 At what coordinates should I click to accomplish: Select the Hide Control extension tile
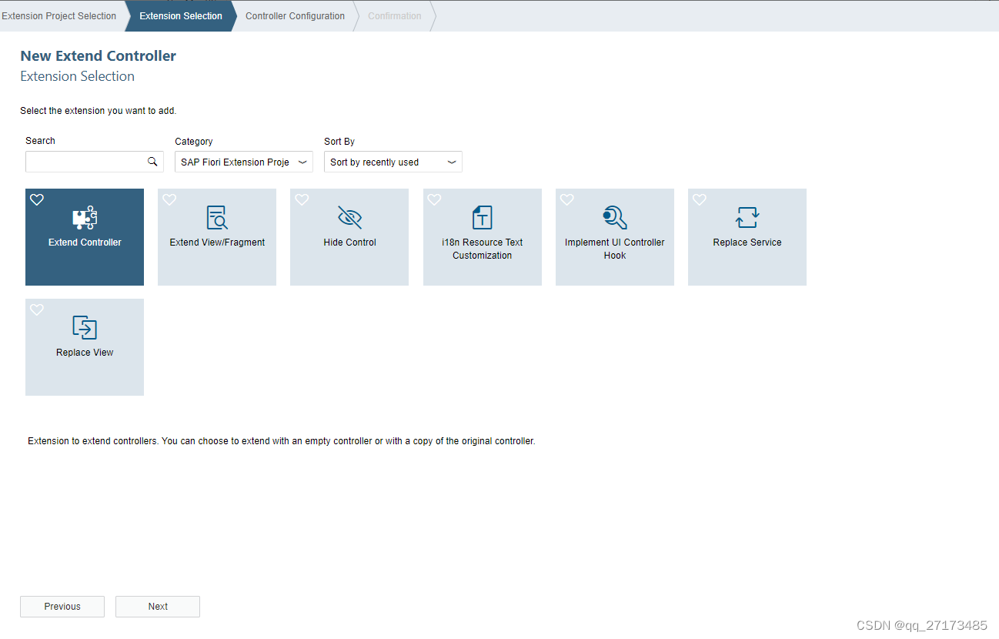tap(349, 237)
